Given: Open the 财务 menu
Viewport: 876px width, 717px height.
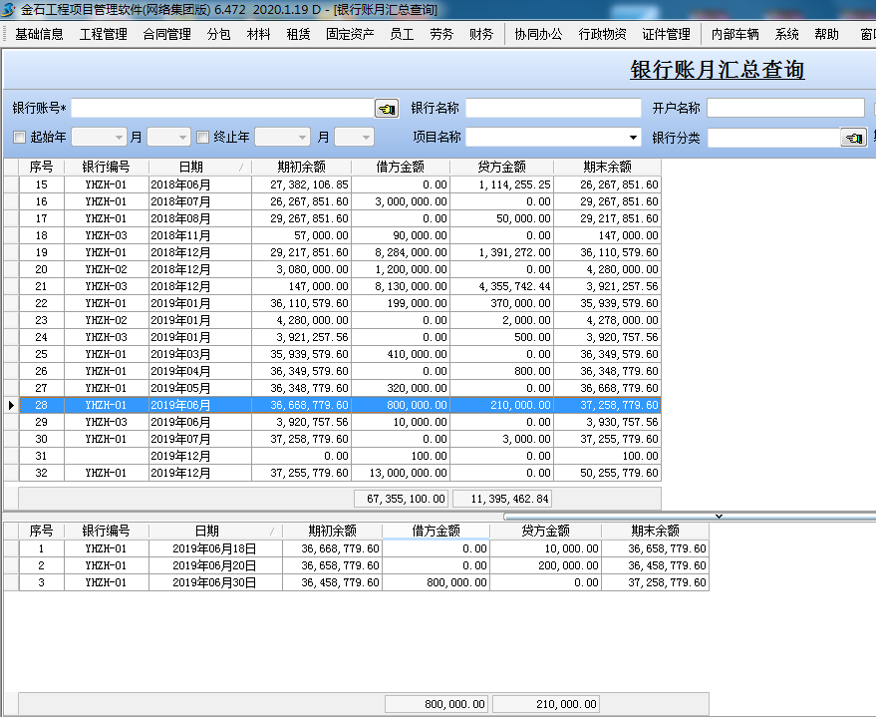Looking at the screenshot, I should [x=481, y=33].
